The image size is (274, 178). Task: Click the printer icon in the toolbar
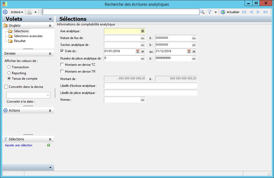tap(29, 12)
